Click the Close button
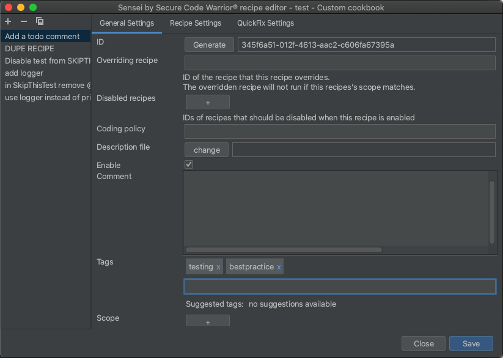The image size is (503, 358). tap(424, 343)
